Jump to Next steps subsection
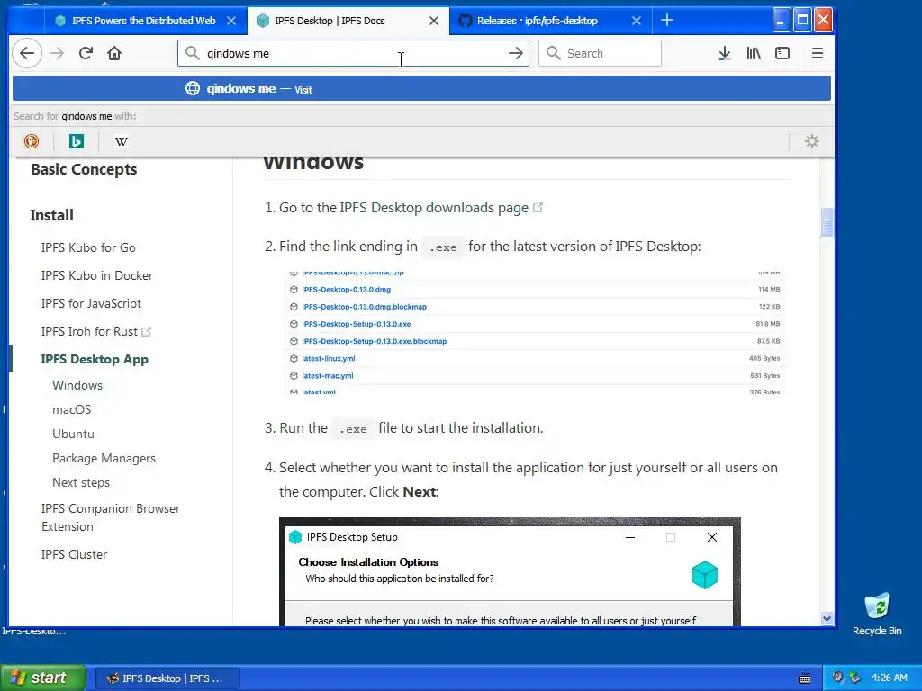The height and width of the screenshot is (691, 922). (x=81, y=482)
